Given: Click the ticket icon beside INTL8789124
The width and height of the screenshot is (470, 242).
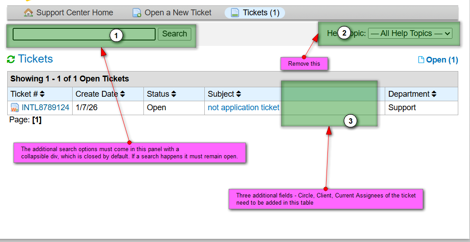Looking at the screenshot, I should click(15, 108).
